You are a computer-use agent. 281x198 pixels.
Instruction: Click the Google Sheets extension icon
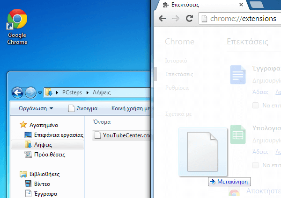click(x=238, y=134)
